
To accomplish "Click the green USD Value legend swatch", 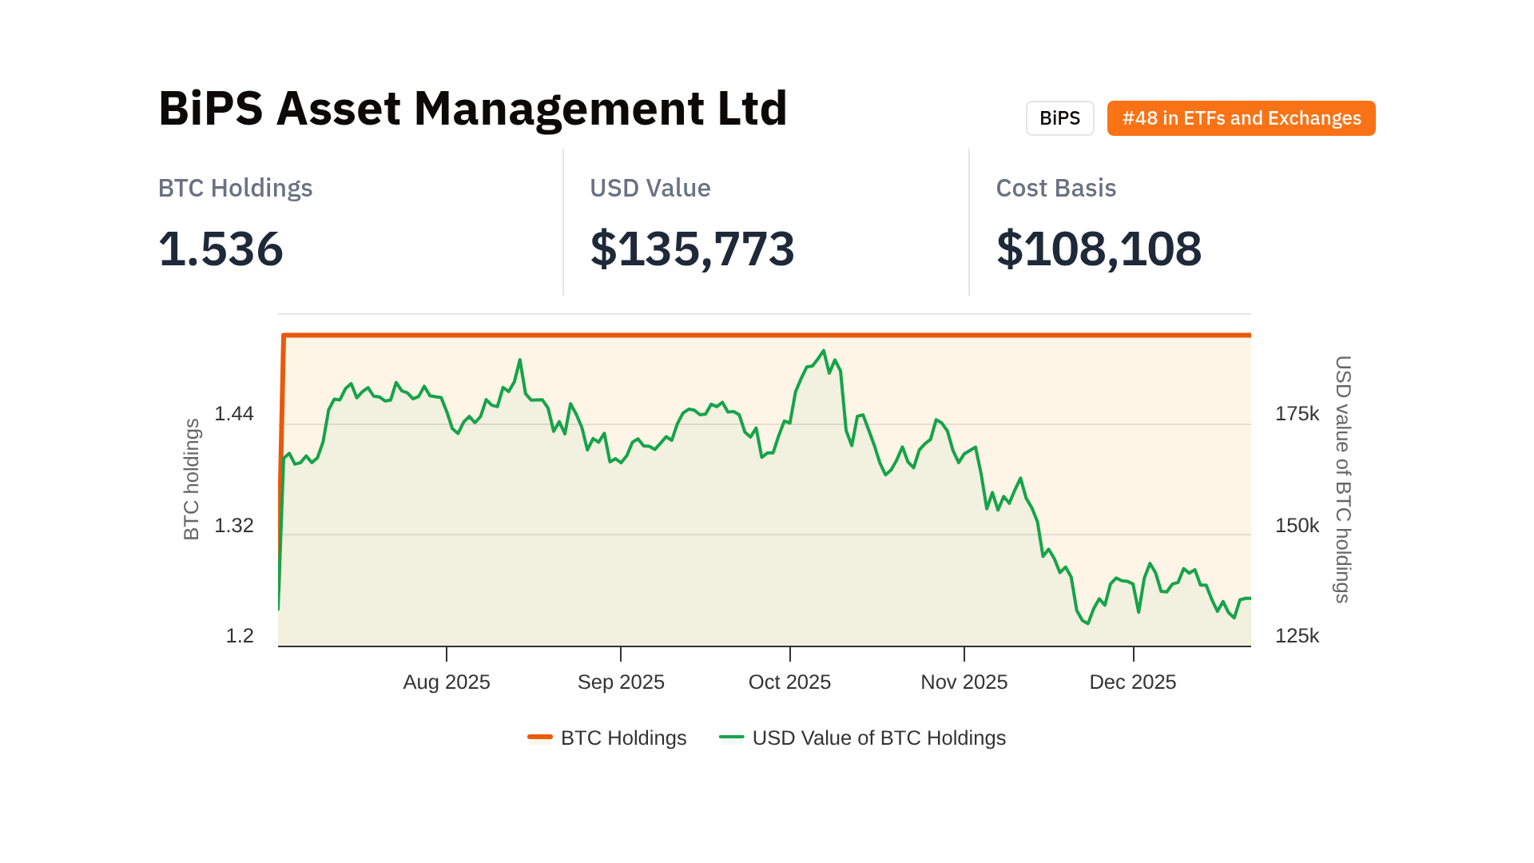I will tap(731, 737).
